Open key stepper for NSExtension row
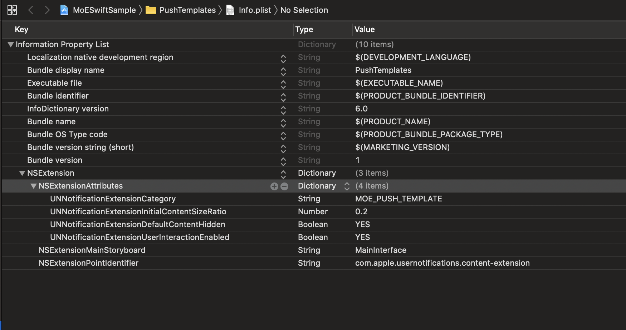626x330 pixels. 283,174
